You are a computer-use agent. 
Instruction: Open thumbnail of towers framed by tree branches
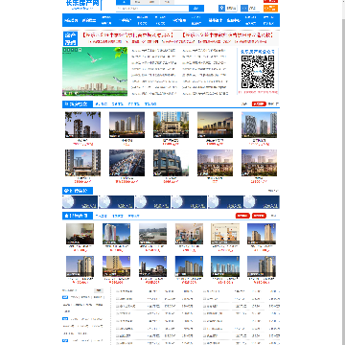[x=82, y=125]
